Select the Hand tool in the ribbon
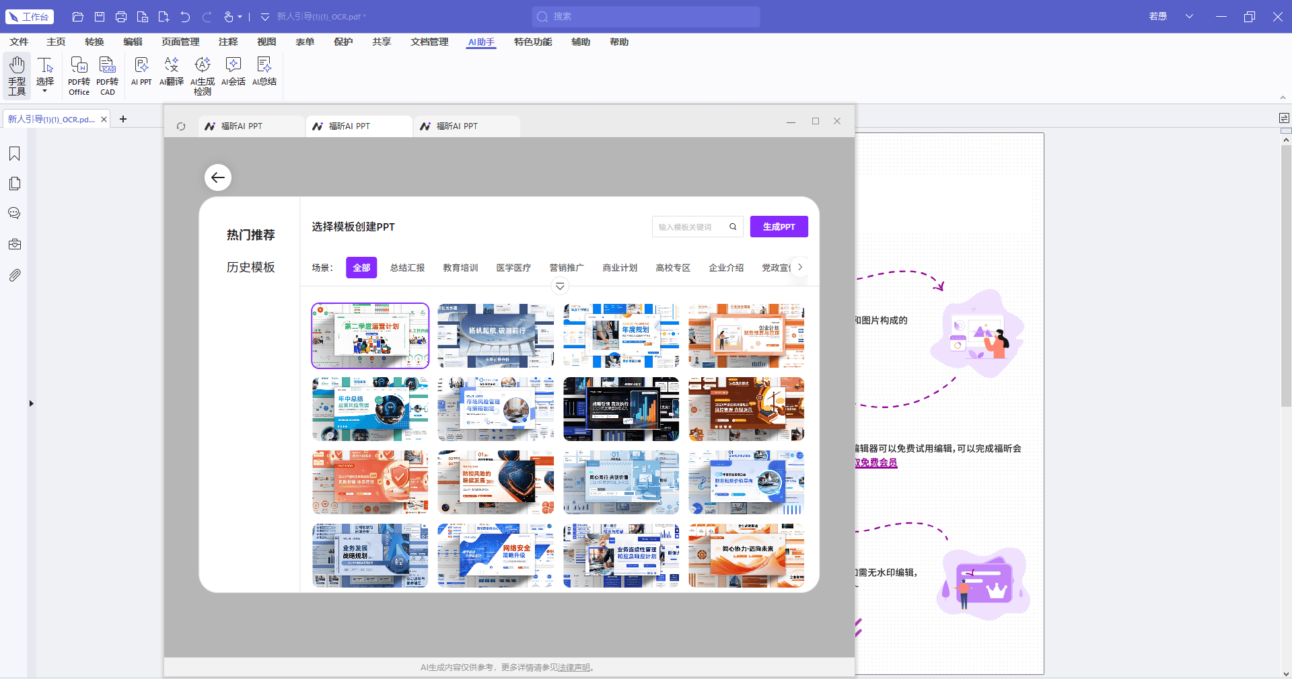Image resolution: width=1292 pixels, height=679 pixels. pyautogui.click(x=17, y=75)
